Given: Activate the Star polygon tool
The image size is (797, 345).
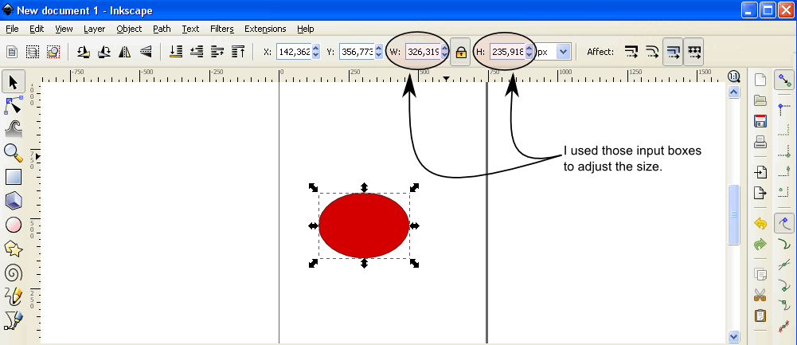Looking at the screenshot, I should tap(14, 249).
